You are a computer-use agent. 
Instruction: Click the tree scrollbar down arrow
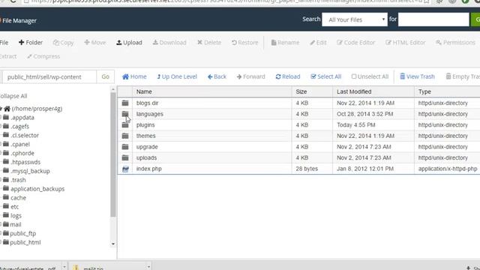113,244
